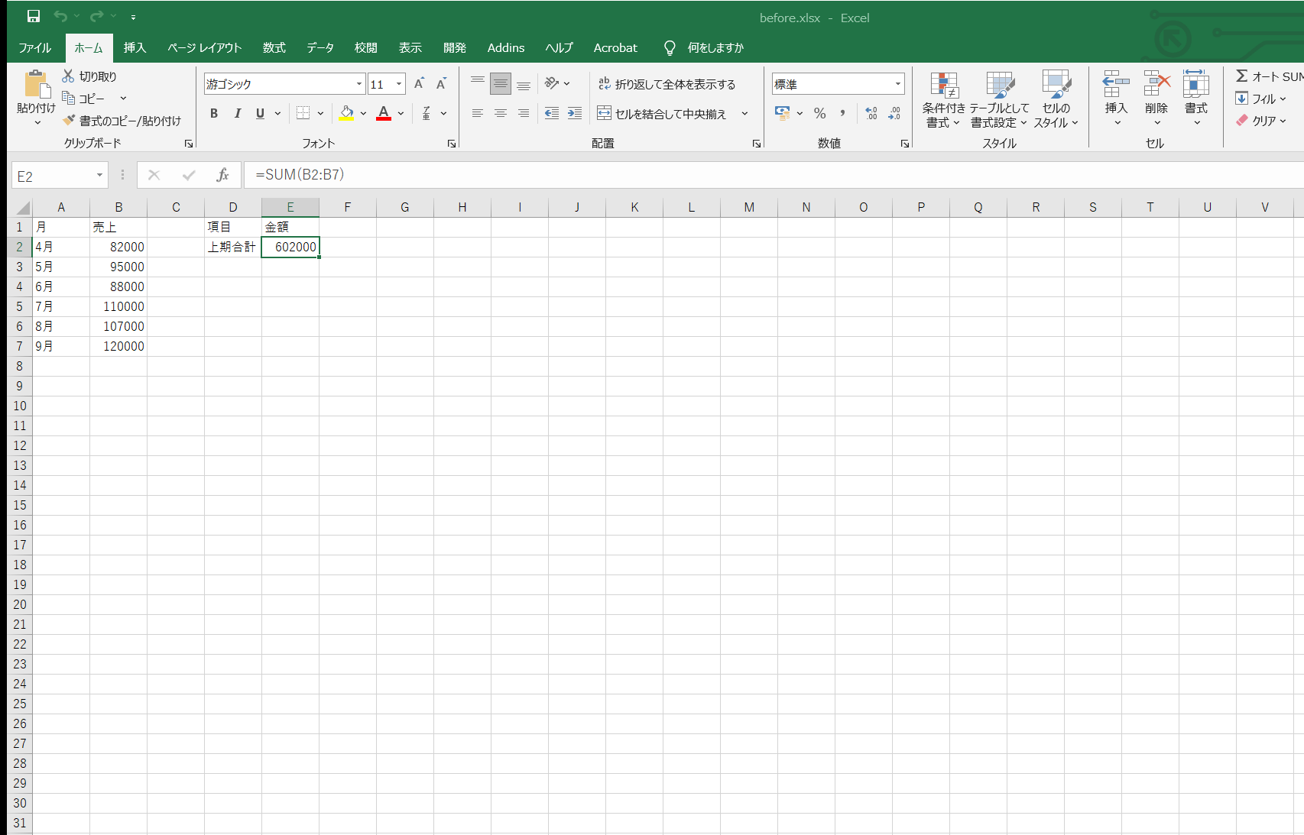Open the number format dropdown 標準
Image resolution: width=1304 pixels, height=835 pixels.
898,84
